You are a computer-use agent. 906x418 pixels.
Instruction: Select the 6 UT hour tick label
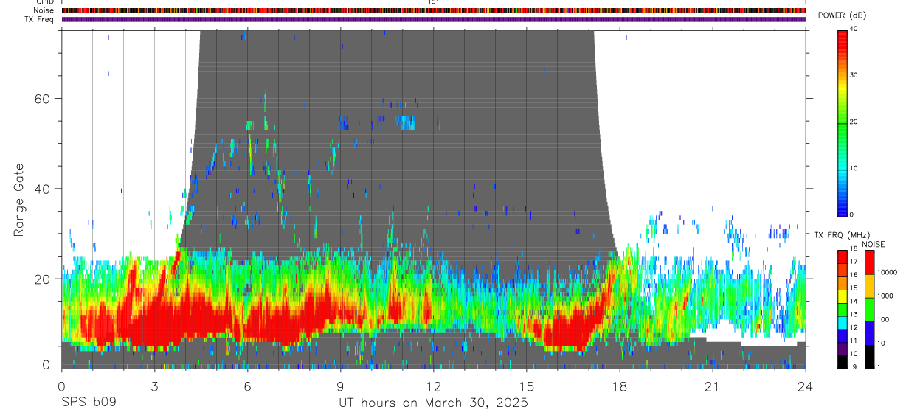tap(247, 387)
